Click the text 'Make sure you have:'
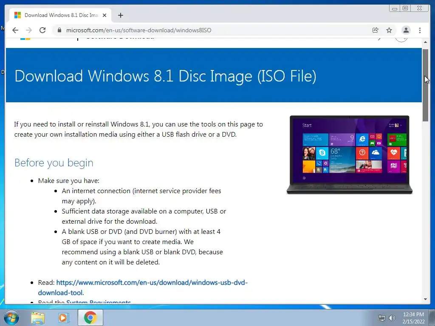The width and height of the screenshot is (435, 326). 68,181
